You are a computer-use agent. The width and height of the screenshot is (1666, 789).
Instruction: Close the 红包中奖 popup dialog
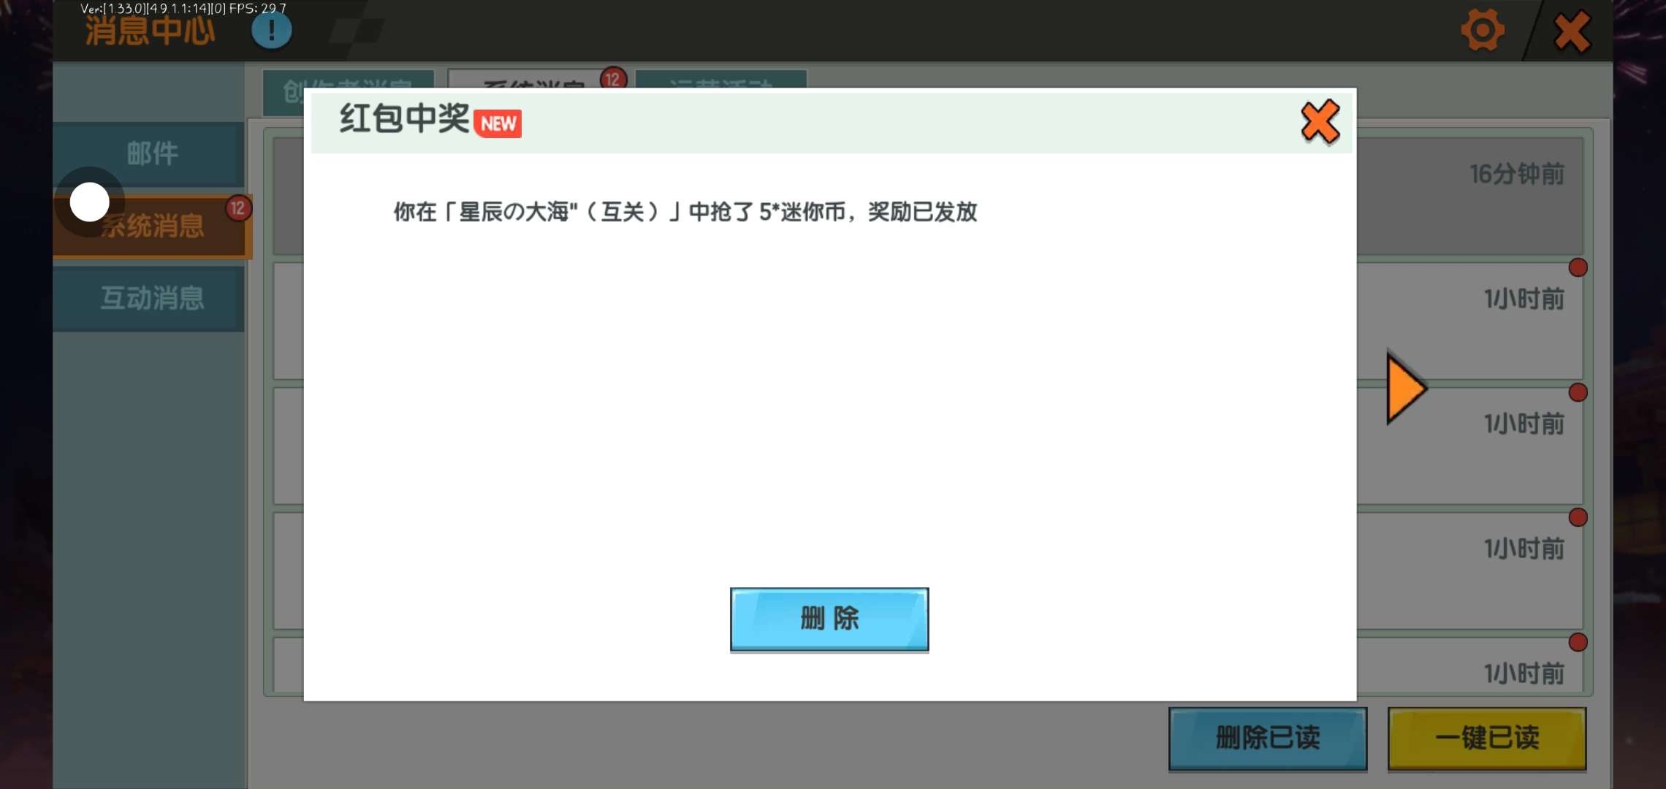(1320, 122)
